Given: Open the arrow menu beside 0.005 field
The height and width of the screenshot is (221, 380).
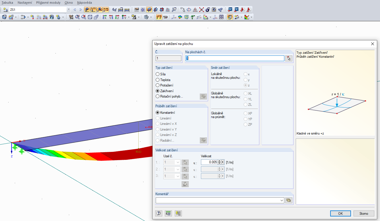Looking at the screenshot, I should (x=223, y=162).
